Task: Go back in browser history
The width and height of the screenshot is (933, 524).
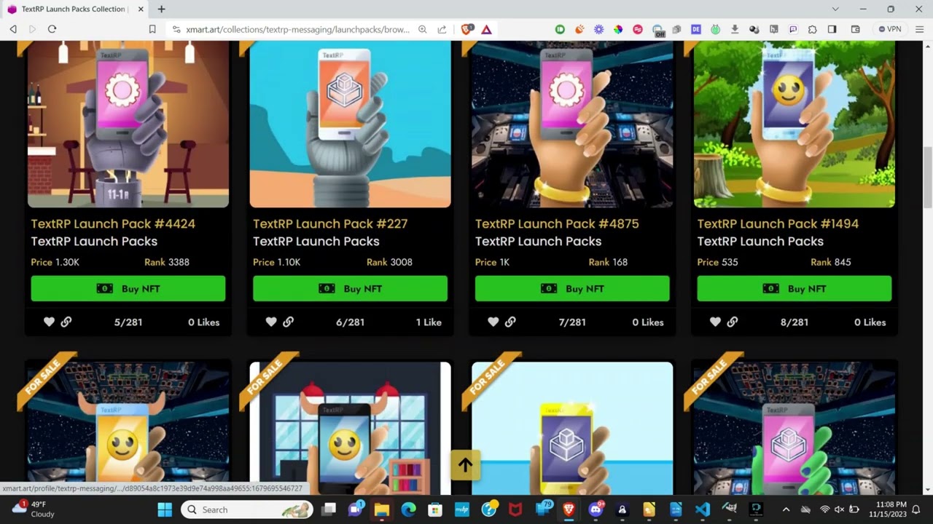Action: (13, 29)
